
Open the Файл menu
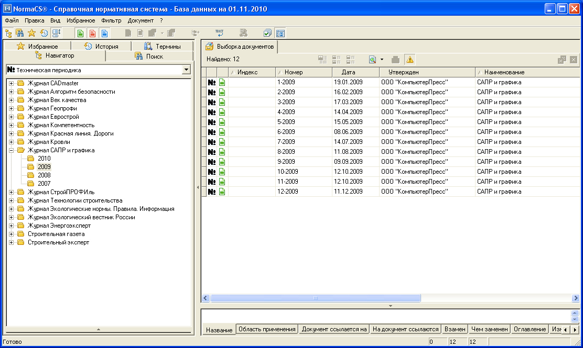click(12, 20)
